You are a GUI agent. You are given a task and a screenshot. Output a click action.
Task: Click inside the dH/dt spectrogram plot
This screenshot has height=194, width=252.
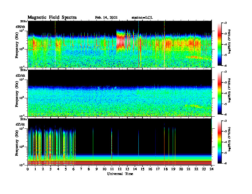[120, 44]
